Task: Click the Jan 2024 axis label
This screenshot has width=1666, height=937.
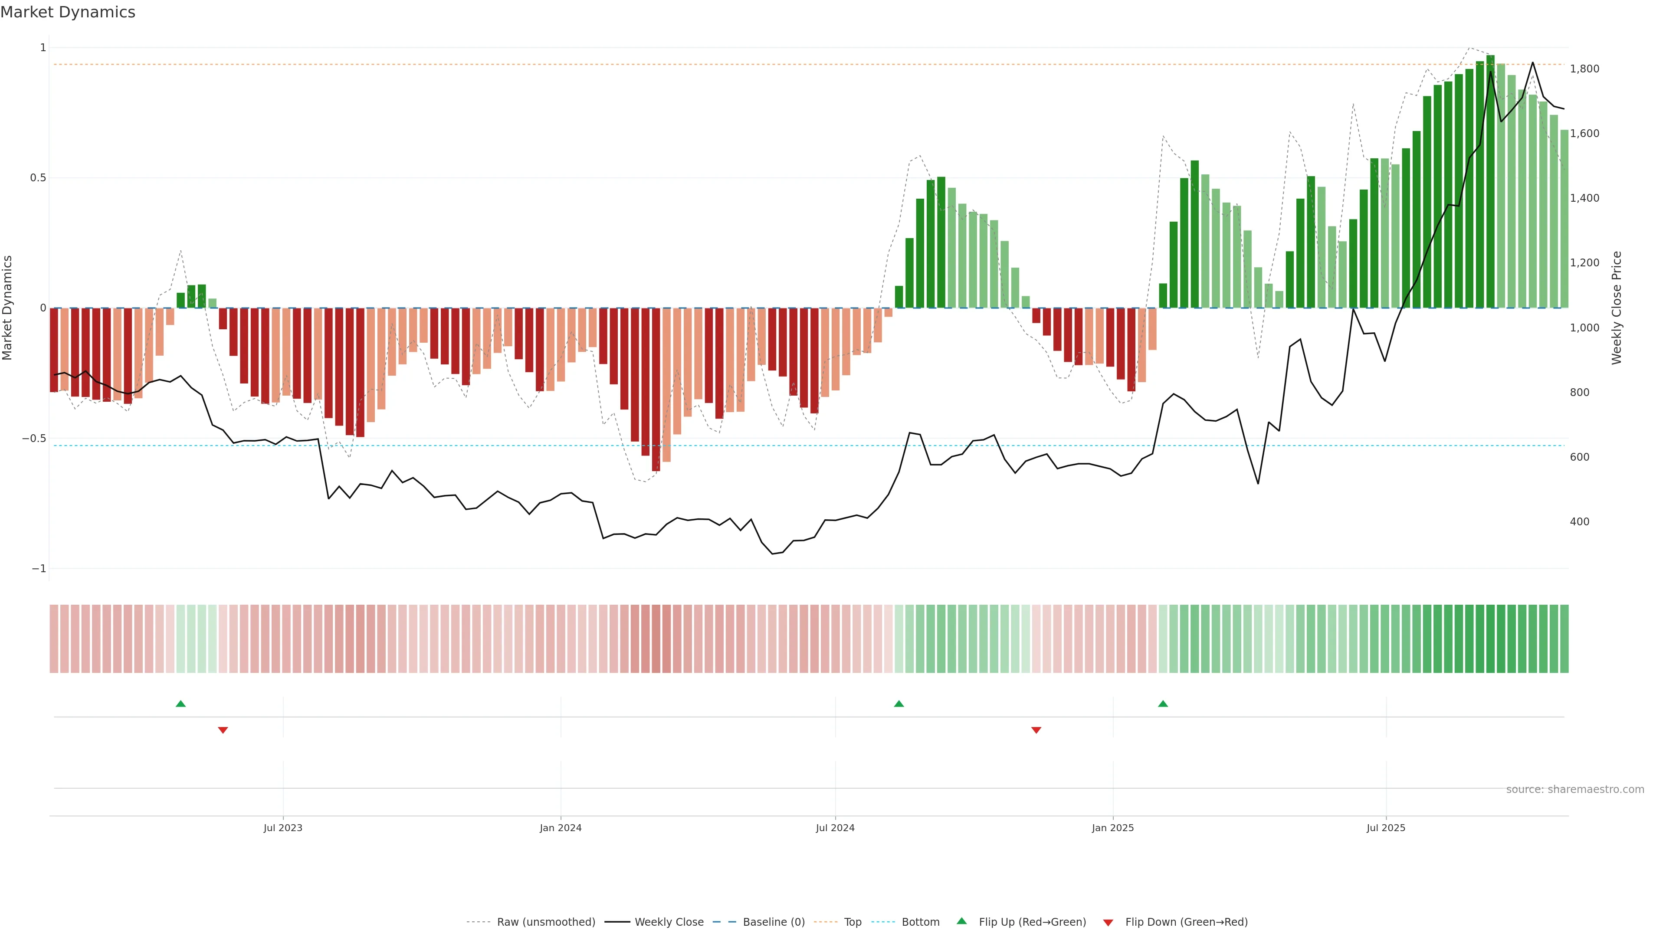Action: point(561,828)
